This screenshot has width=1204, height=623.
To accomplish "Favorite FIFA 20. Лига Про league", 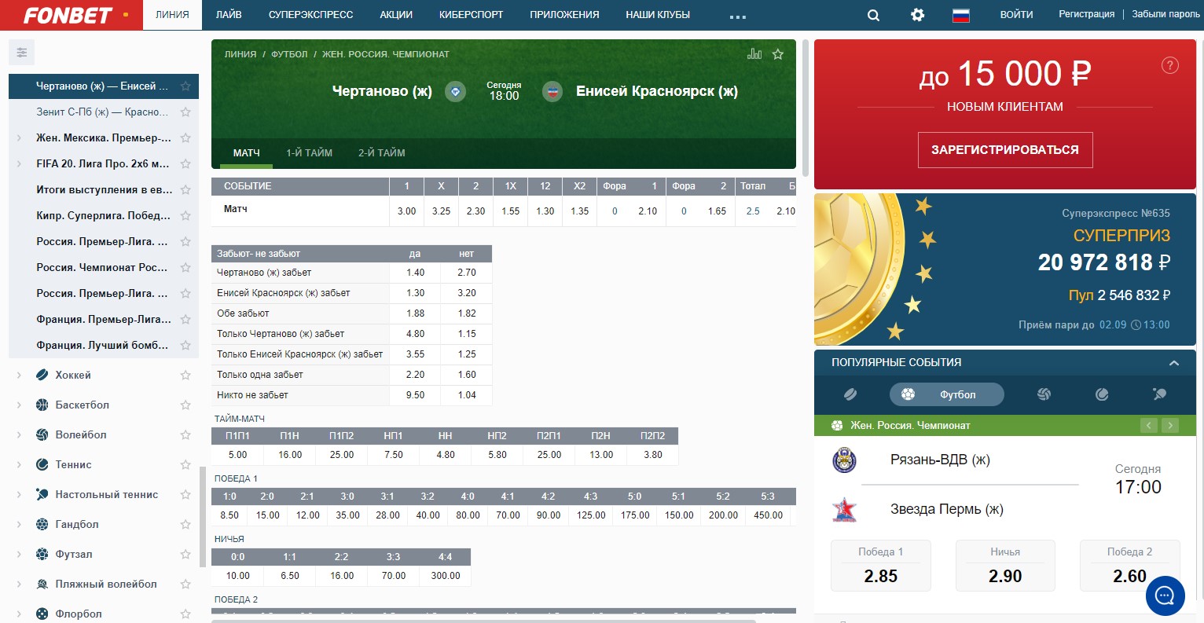I will tap(185, 164).
